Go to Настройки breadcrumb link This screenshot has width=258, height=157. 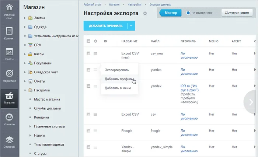coord(135,5)
